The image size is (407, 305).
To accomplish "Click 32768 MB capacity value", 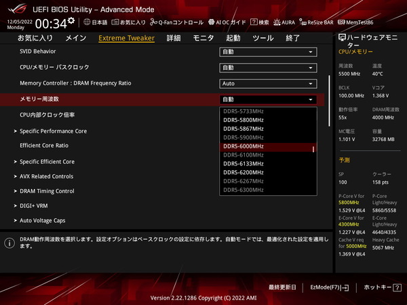I will coord(383,140).
